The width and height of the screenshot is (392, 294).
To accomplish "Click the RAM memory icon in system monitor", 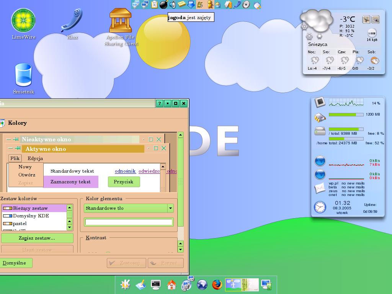I will [320, 118].
